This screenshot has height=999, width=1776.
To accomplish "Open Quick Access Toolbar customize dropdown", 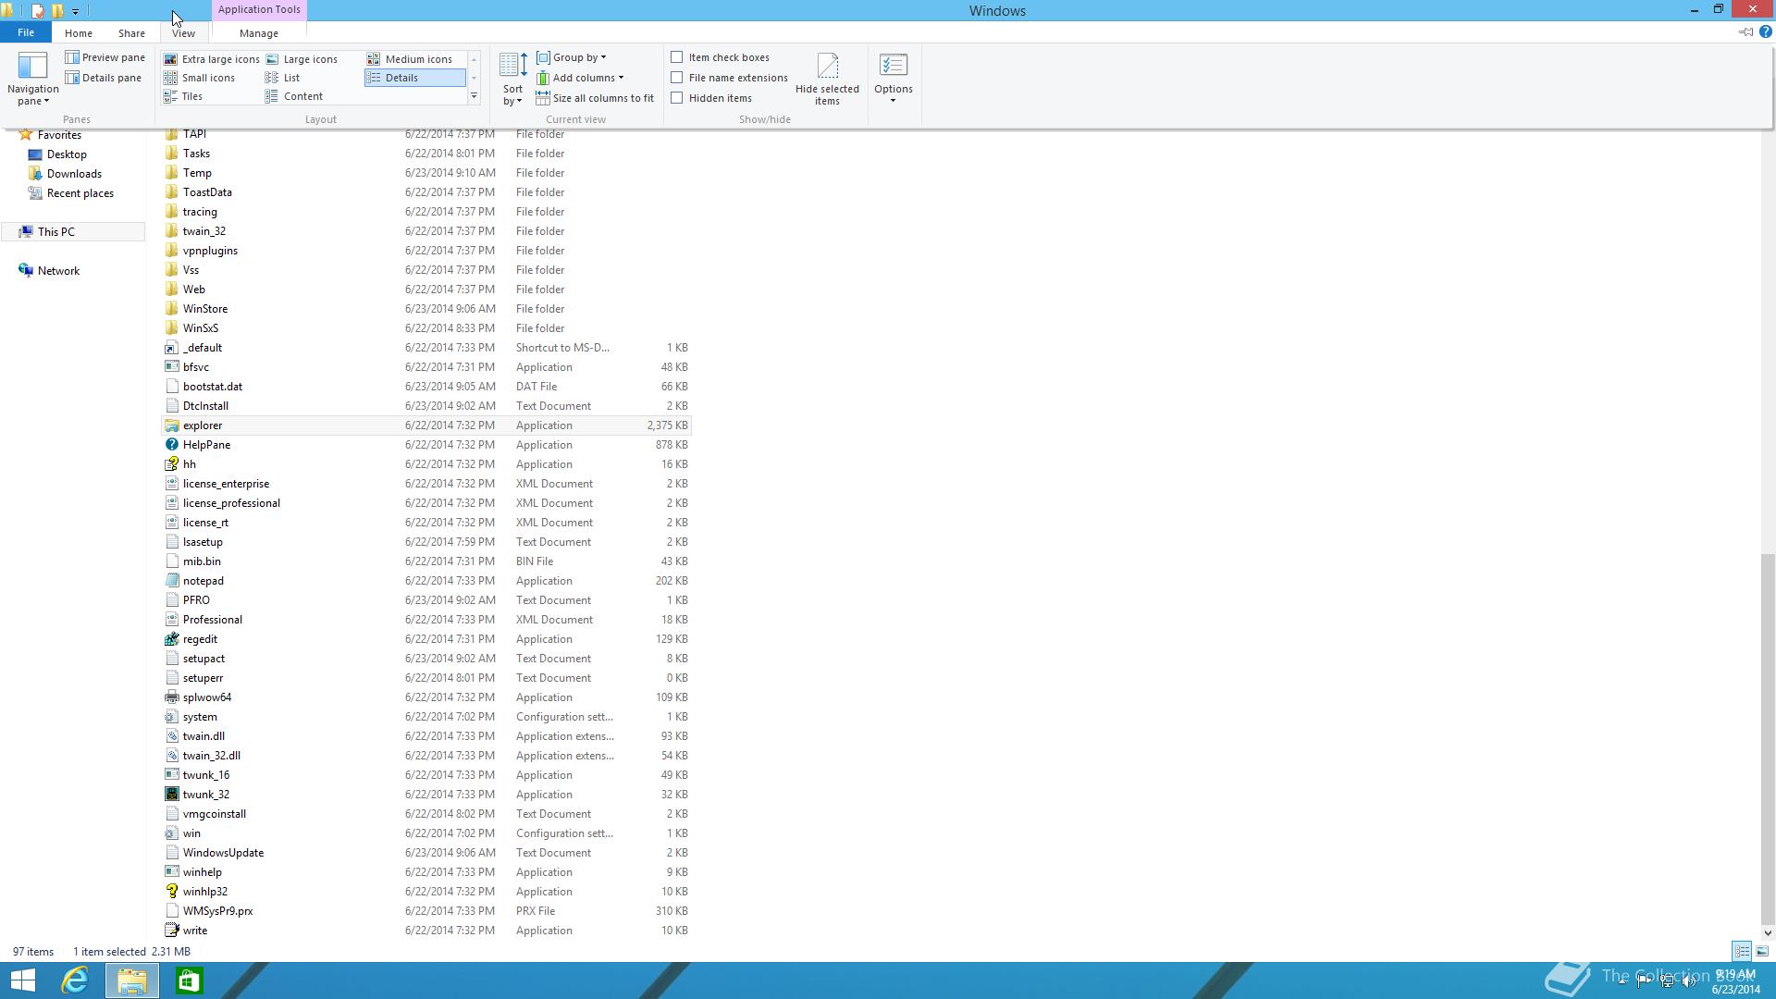I will (75, 11).
